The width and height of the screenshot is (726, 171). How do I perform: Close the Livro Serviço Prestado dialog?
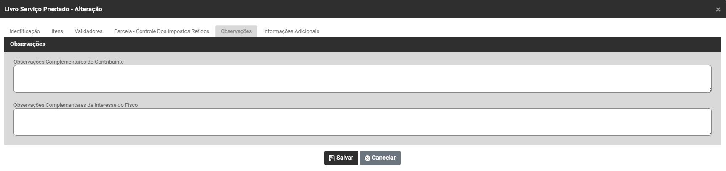(718, 9)
